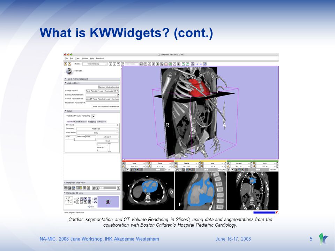Click the link slice controls icon in the Coronal viewer

tap(229, 170)
